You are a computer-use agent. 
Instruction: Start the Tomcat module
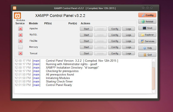(x=86, y=53)
